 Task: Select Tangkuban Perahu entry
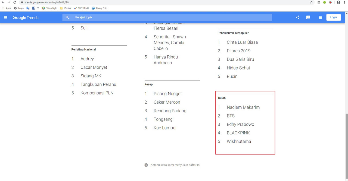coord(98,84)
